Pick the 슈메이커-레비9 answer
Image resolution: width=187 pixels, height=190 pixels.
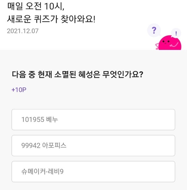(x=93, y=172)
